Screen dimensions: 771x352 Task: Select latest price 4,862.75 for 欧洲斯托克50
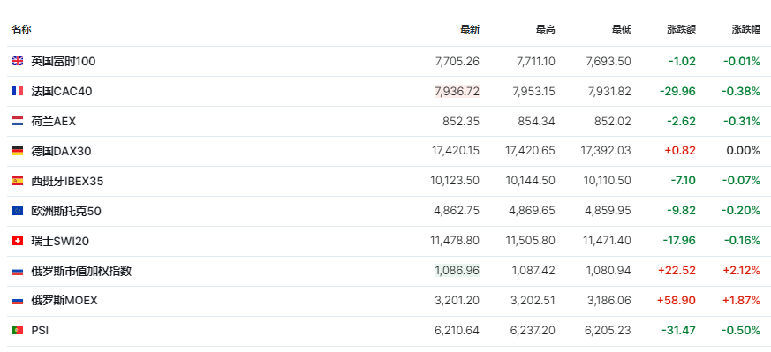(457, 211)
